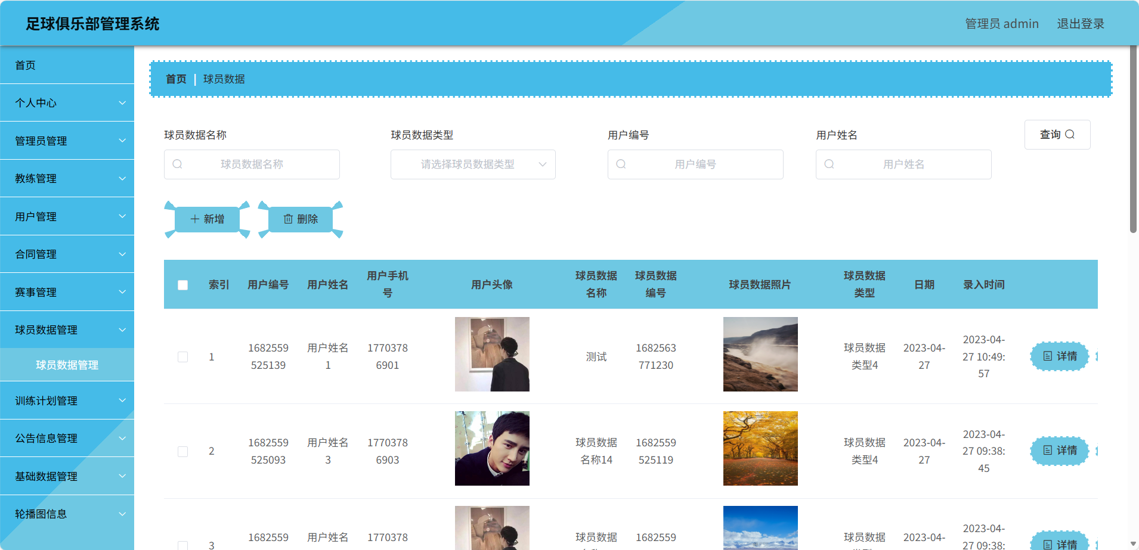This screenshot has width=1139, height=550.
Task: Click user number 1682559525093 in row 2
Action: [268, 451]
